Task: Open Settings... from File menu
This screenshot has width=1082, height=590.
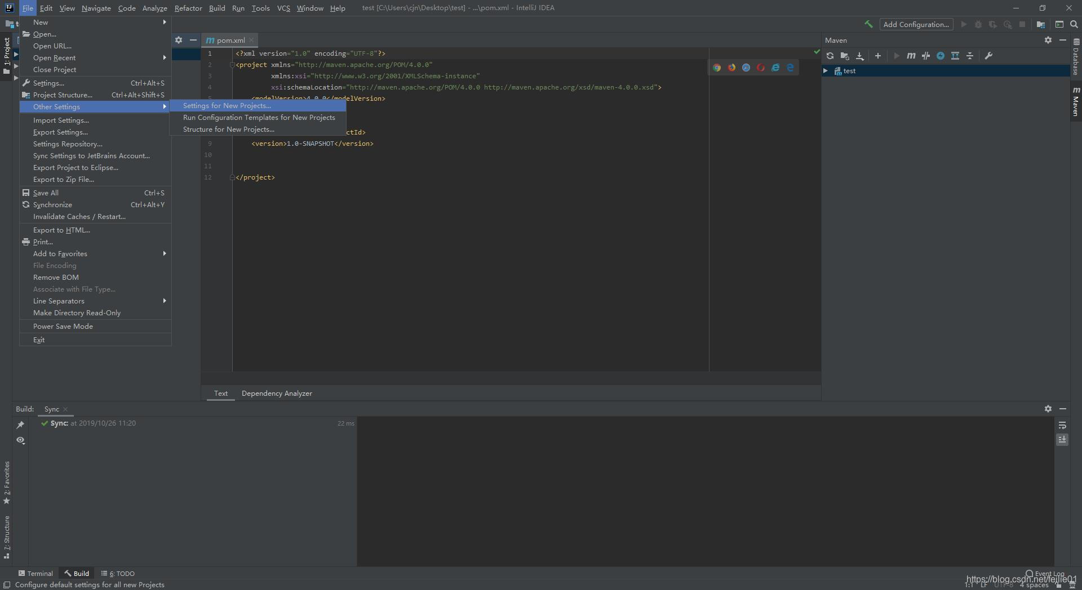Action: pos(96,83)
